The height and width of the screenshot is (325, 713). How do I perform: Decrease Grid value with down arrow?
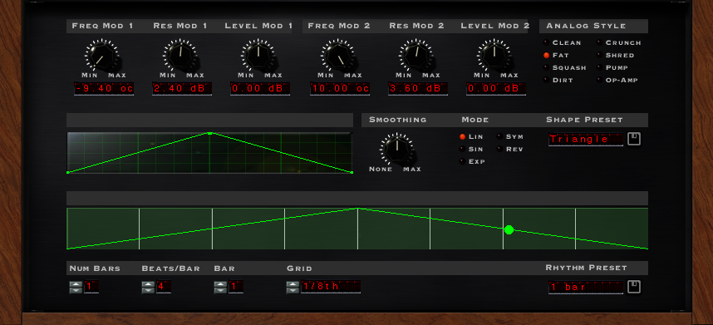(x=293, y=290)
